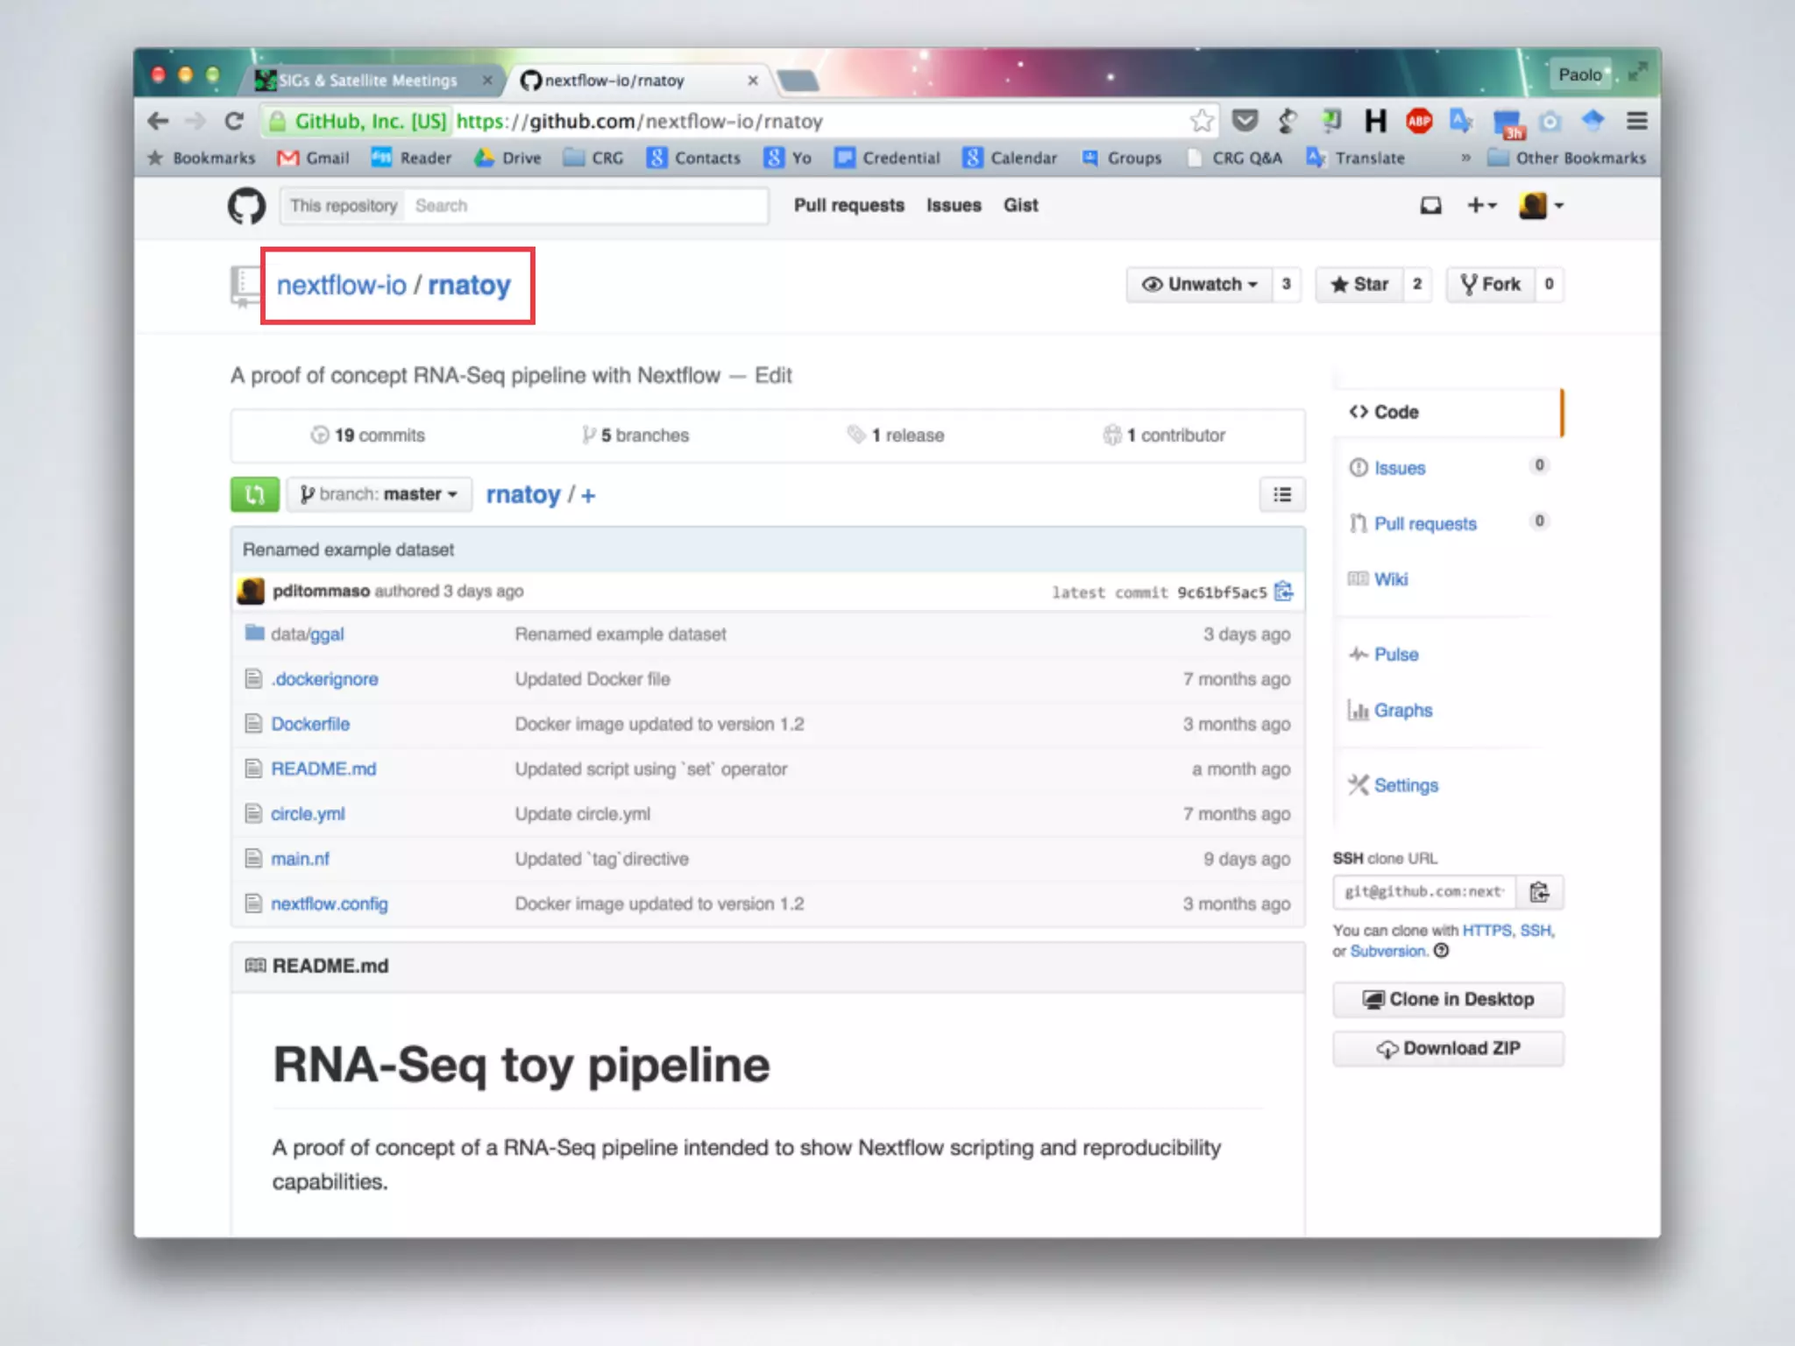Edit the repository description
This screenshot has width=1795, height=1346.
click(x=773, y=375)
